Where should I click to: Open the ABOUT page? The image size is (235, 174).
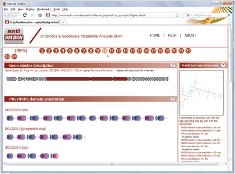(x=190, y=35)
